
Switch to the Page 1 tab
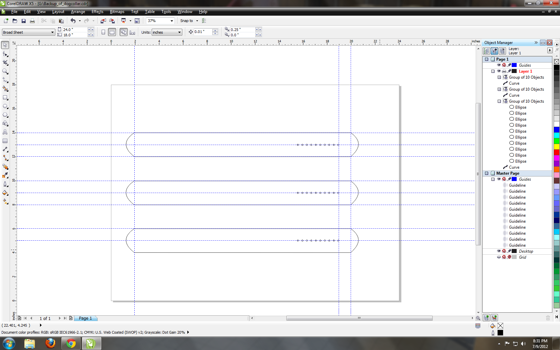click(x=85, y=318)
